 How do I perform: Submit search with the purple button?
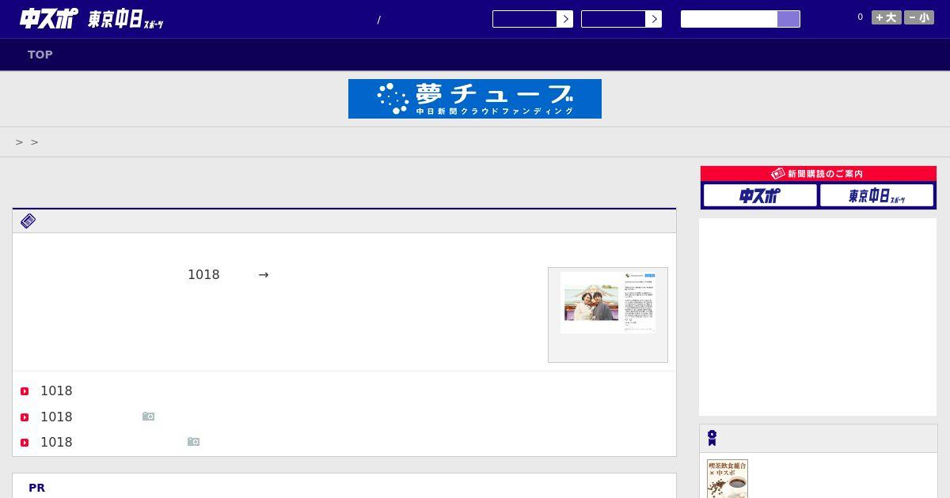[788, 19]
